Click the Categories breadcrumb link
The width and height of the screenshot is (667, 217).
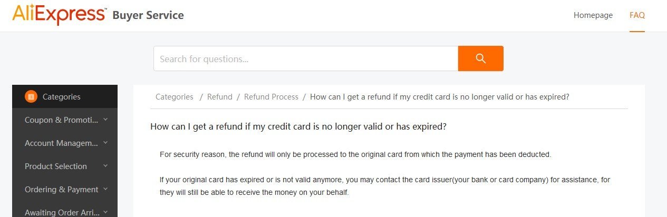[175, 97]
